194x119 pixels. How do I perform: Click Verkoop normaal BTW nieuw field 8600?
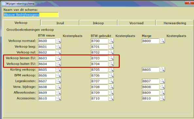[x=46, y=41]
